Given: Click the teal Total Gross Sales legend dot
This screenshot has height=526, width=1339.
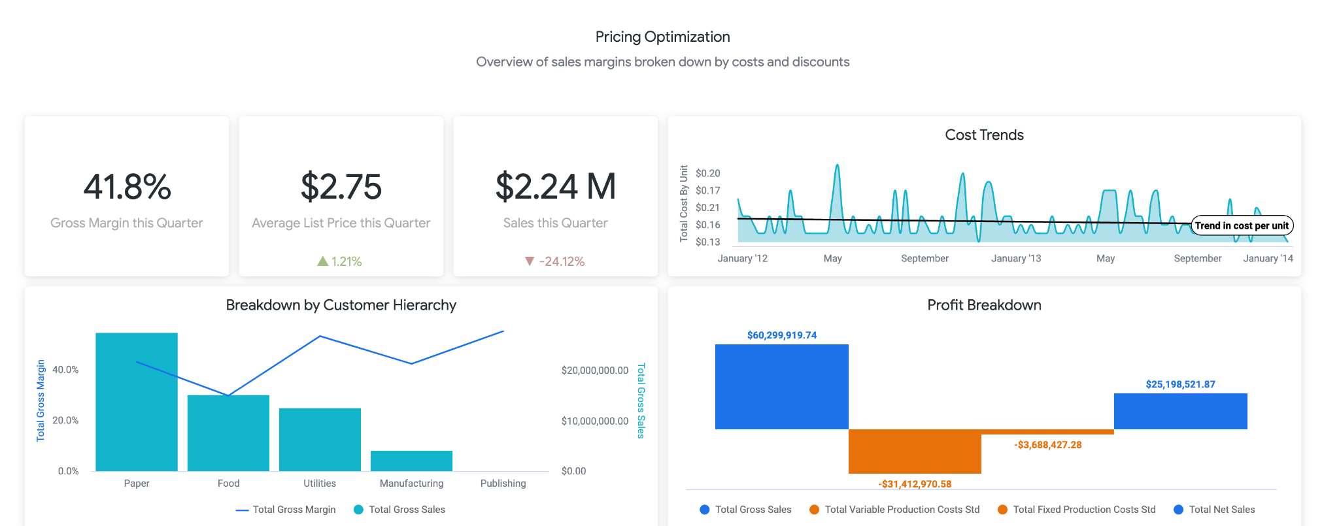Looking at the screenshot, I should tap(358, 510).
